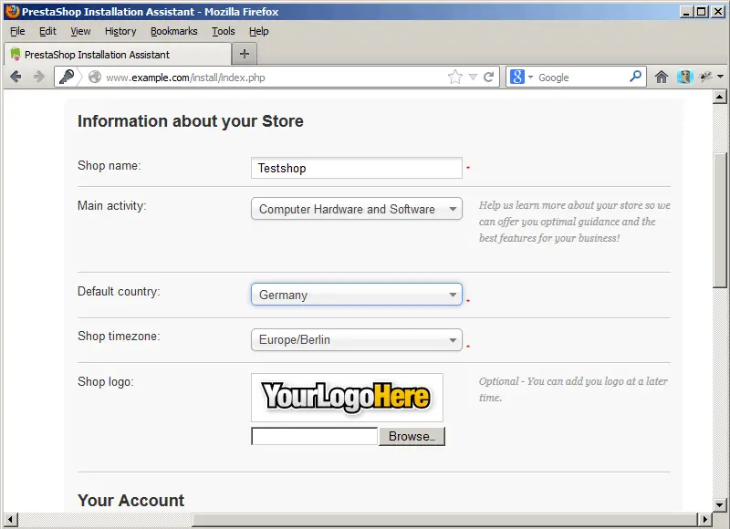Viewport: 730px width, 529px height.
Task: Open a new tab with plus button
Action: tap(245, 54)
